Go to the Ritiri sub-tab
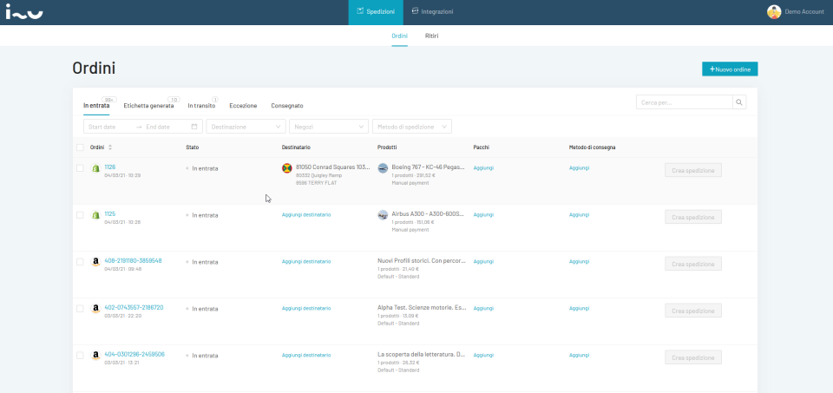Screen dimensions: 833x393 (x=432, y=36)
